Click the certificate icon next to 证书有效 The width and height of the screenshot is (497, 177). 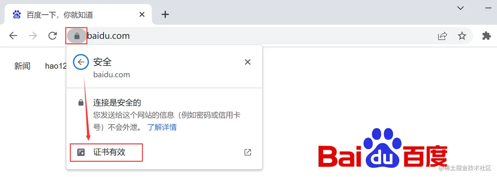tap(81, 152)
